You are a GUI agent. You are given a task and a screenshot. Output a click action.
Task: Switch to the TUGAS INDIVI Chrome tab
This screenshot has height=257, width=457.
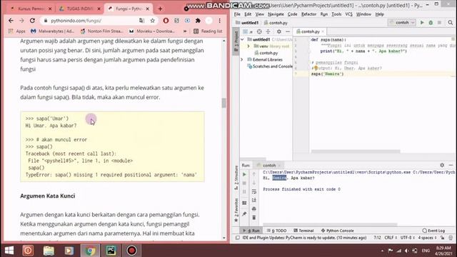pyautogui.click(x=80, y=9)
